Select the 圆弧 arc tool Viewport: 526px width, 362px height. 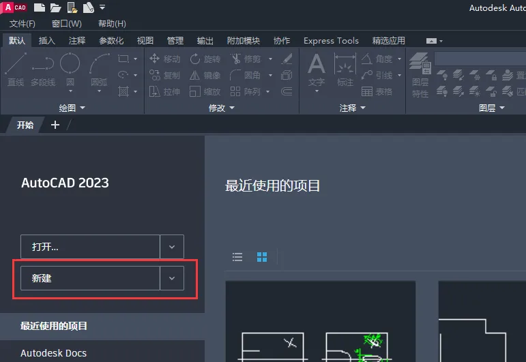[100, 70]
